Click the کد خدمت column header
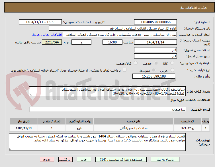Viewport: 215px width, 167px height. [x=187, y=121]
